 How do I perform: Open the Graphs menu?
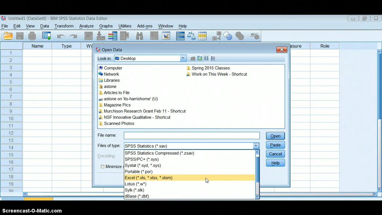pos(106,26)
